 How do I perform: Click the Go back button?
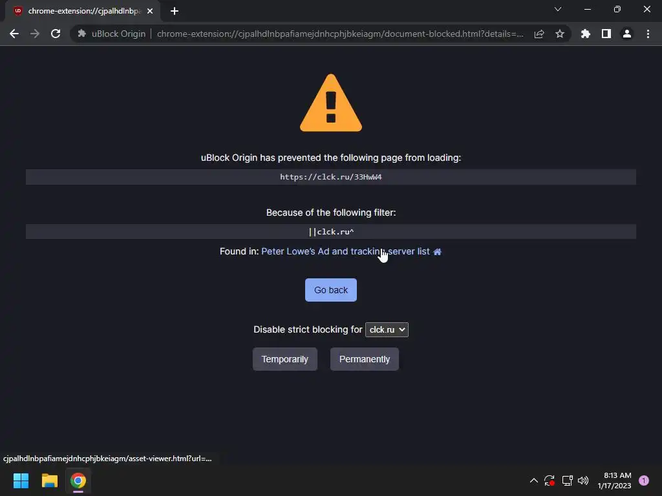(331, 290)
